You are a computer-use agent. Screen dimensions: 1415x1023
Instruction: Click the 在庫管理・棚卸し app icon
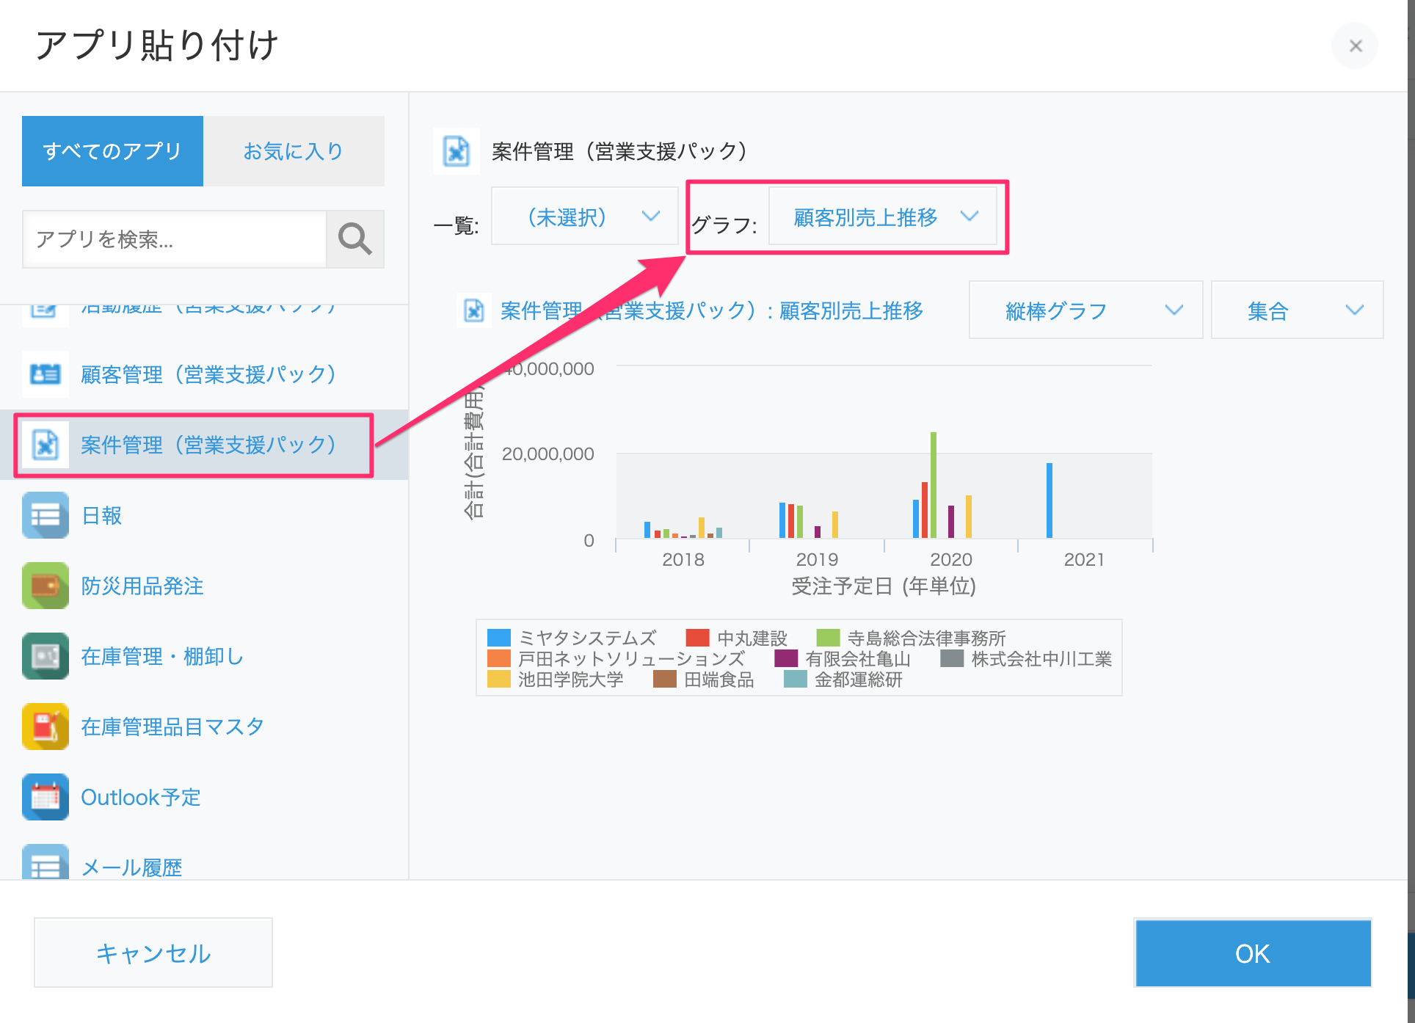pyautogui.click(x=46, y=656)
